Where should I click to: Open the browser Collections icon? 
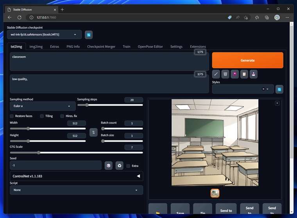pyautogui.click(x=267, y=18)
